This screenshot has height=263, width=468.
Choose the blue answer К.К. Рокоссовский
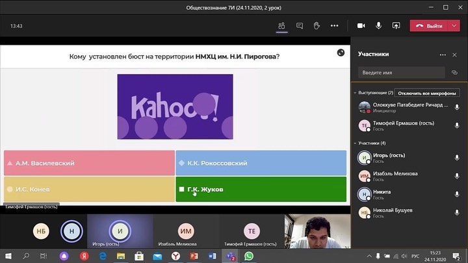tap(261, 163)
